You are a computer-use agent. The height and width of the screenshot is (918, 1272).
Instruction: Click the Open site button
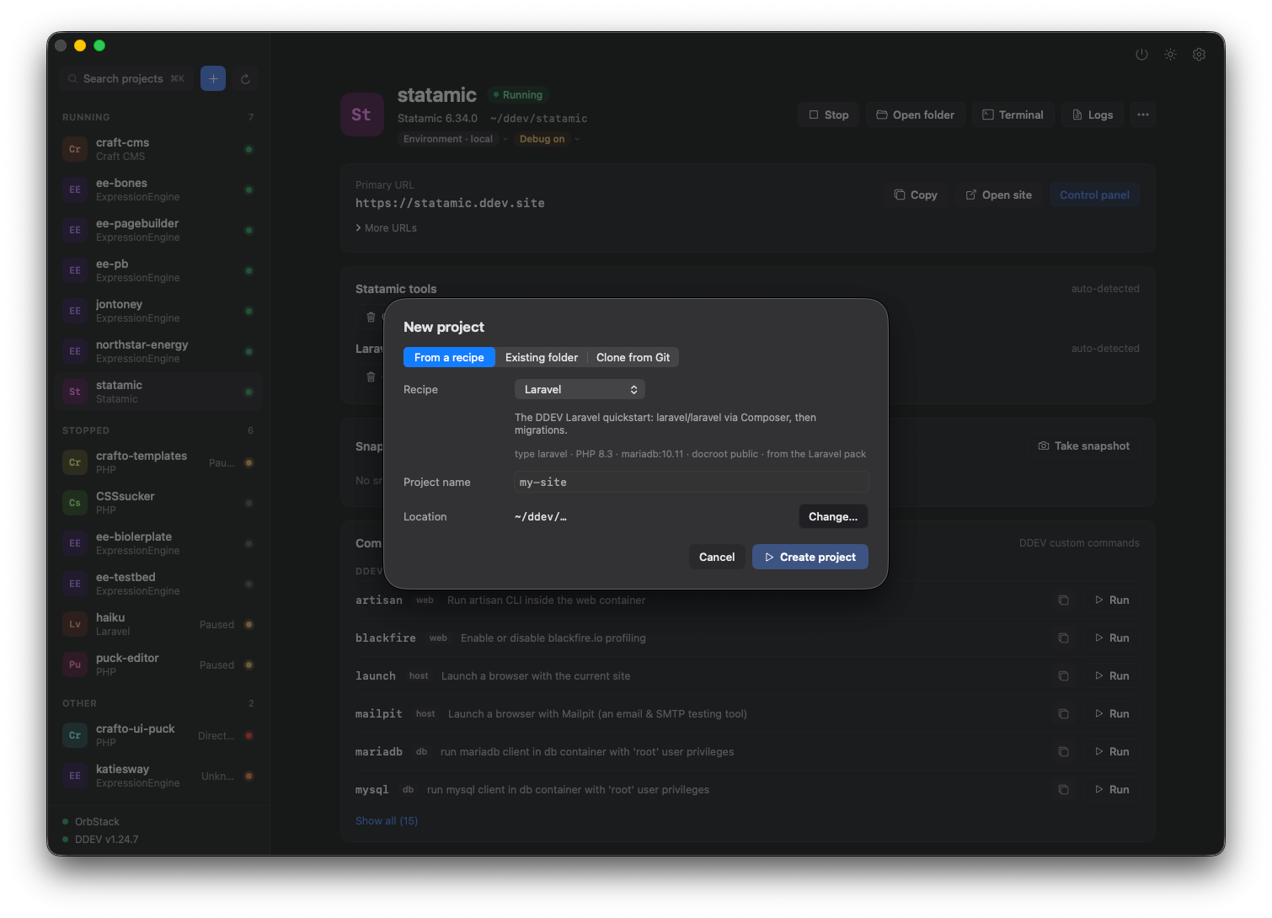(999, 195)
